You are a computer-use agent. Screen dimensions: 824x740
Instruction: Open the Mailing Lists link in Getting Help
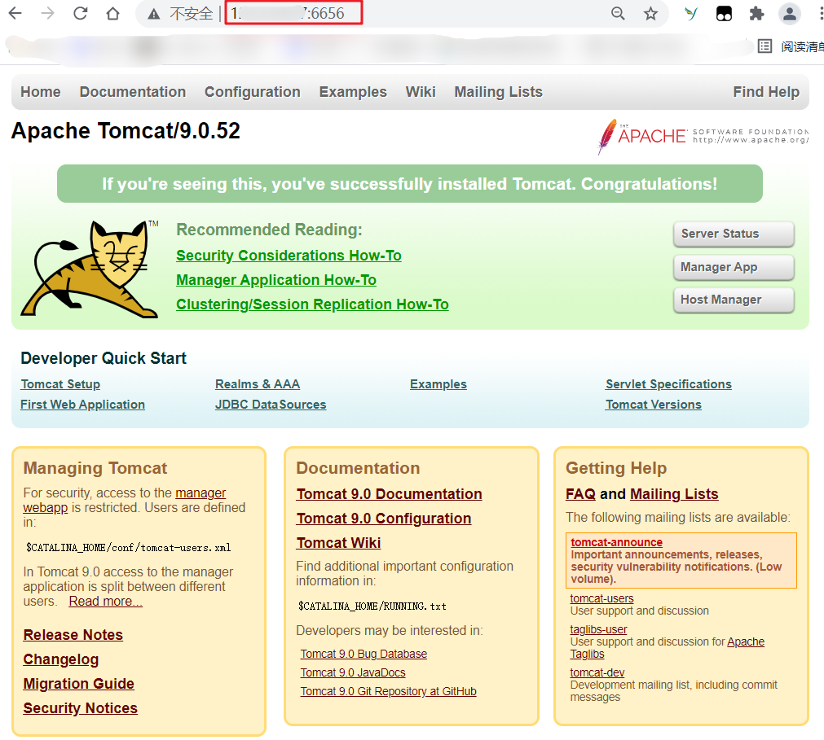tap(674, 494)
